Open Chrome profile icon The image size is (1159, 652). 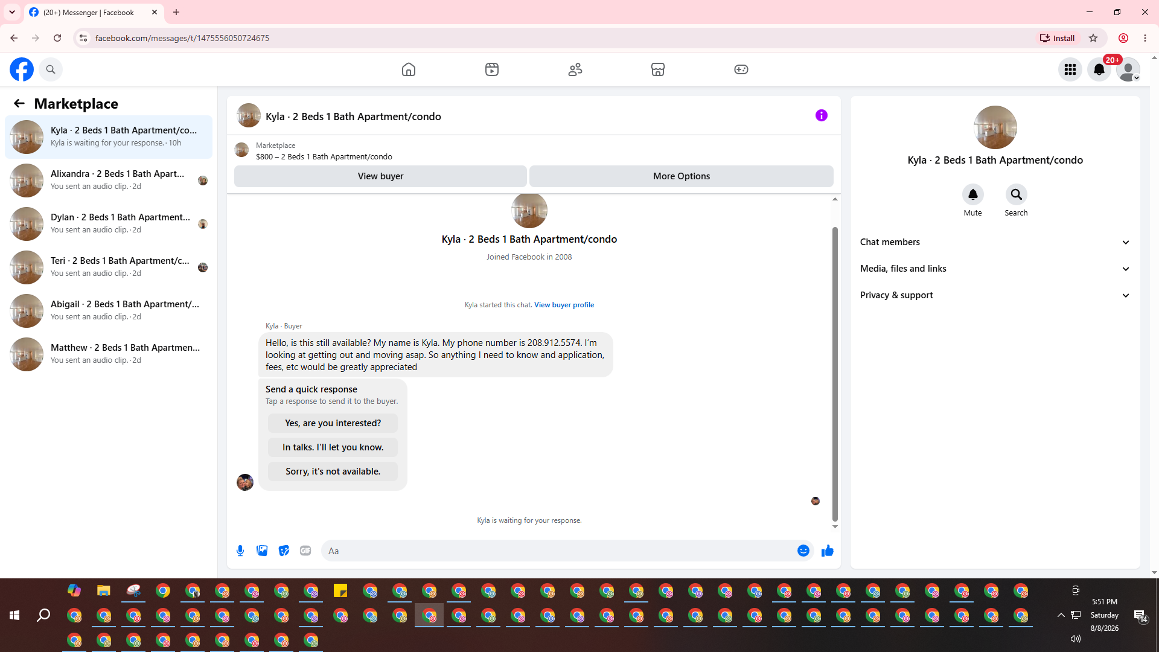(1123, 38)
